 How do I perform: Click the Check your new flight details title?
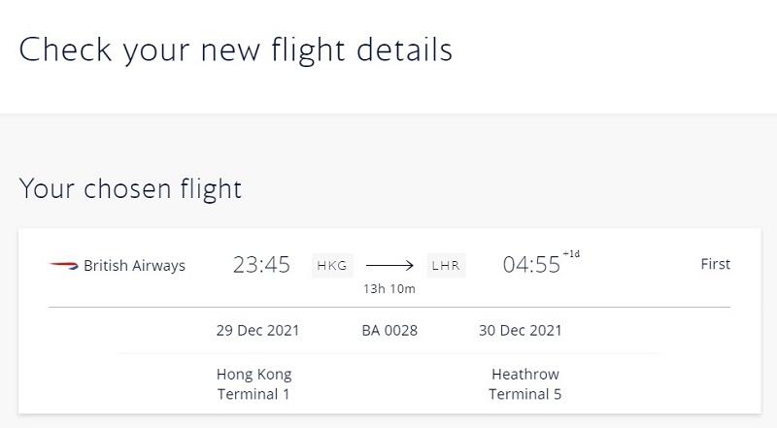pos(236,50)
